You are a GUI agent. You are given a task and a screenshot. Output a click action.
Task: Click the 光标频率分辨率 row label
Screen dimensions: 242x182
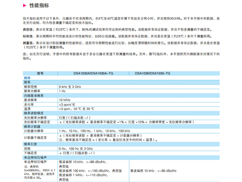35,118
